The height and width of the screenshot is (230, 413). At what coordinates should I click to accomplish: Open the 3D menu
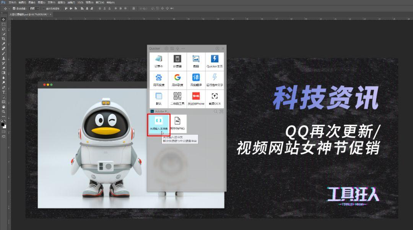point(80,2)
